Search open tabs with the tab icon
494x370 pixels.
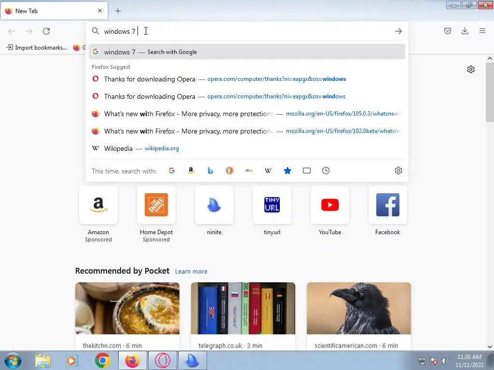click(x=306, y=171)
